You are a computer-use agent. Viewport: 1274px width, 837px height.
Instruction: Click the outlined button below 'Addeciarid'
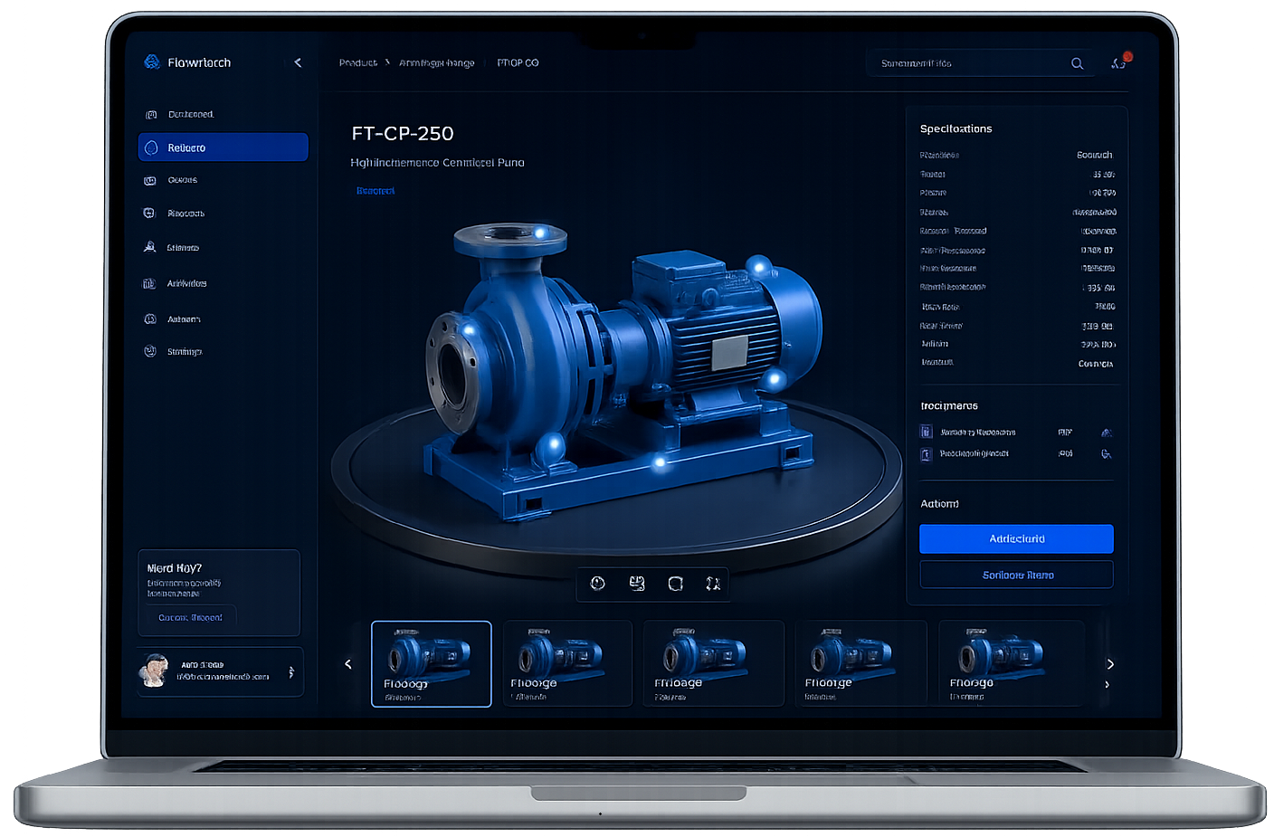[x=1016, y=575]
